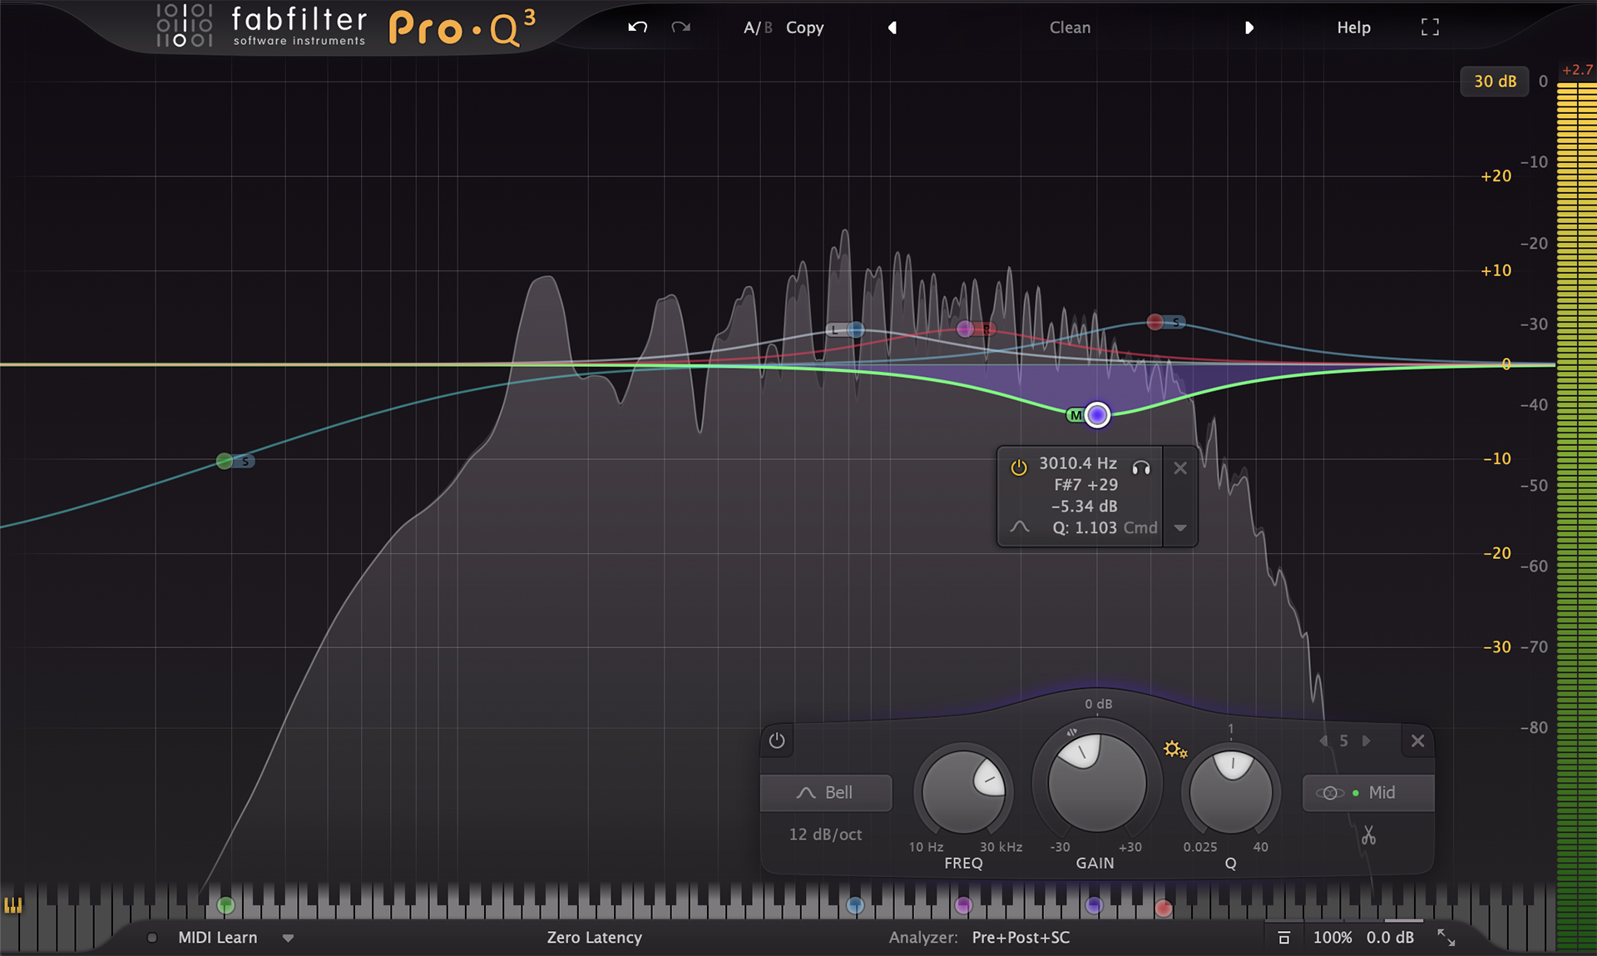Toggle A/B state comparison
The height and width of the screenshot is (956, 1597).
758,27
